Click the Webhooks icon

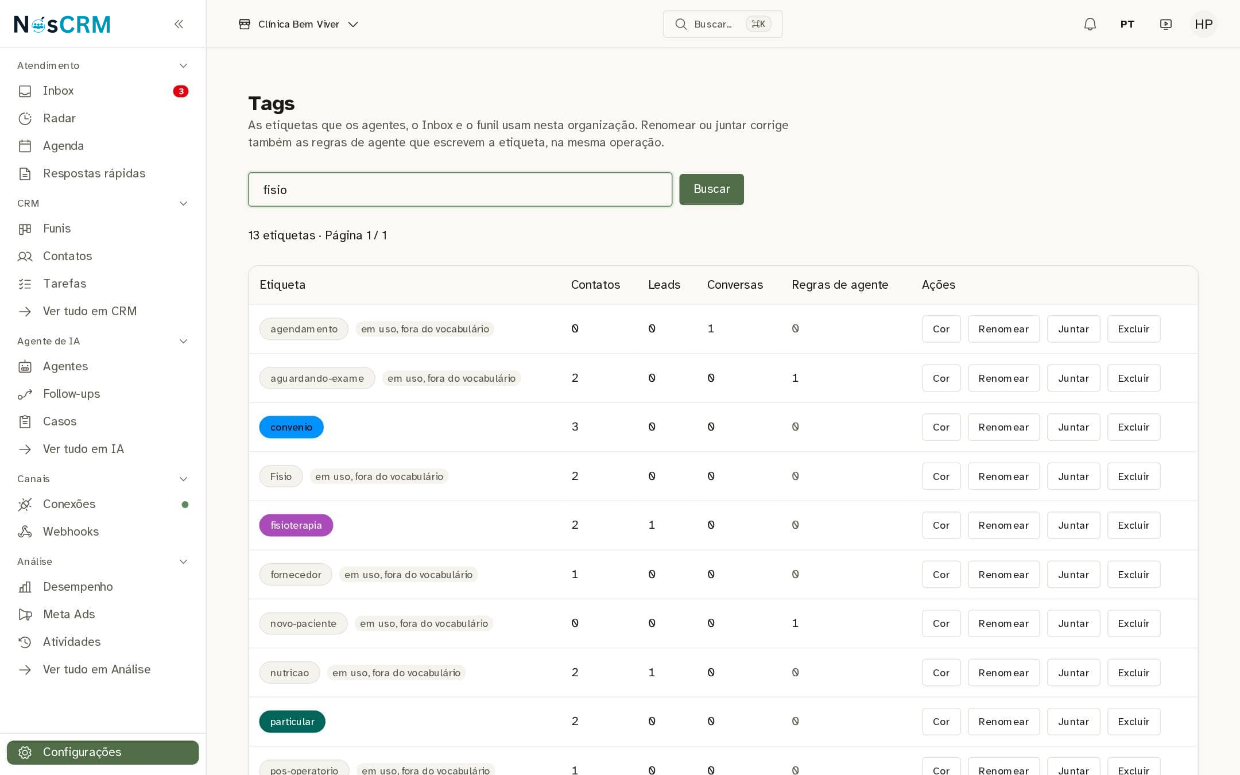(x=25, y=532)
